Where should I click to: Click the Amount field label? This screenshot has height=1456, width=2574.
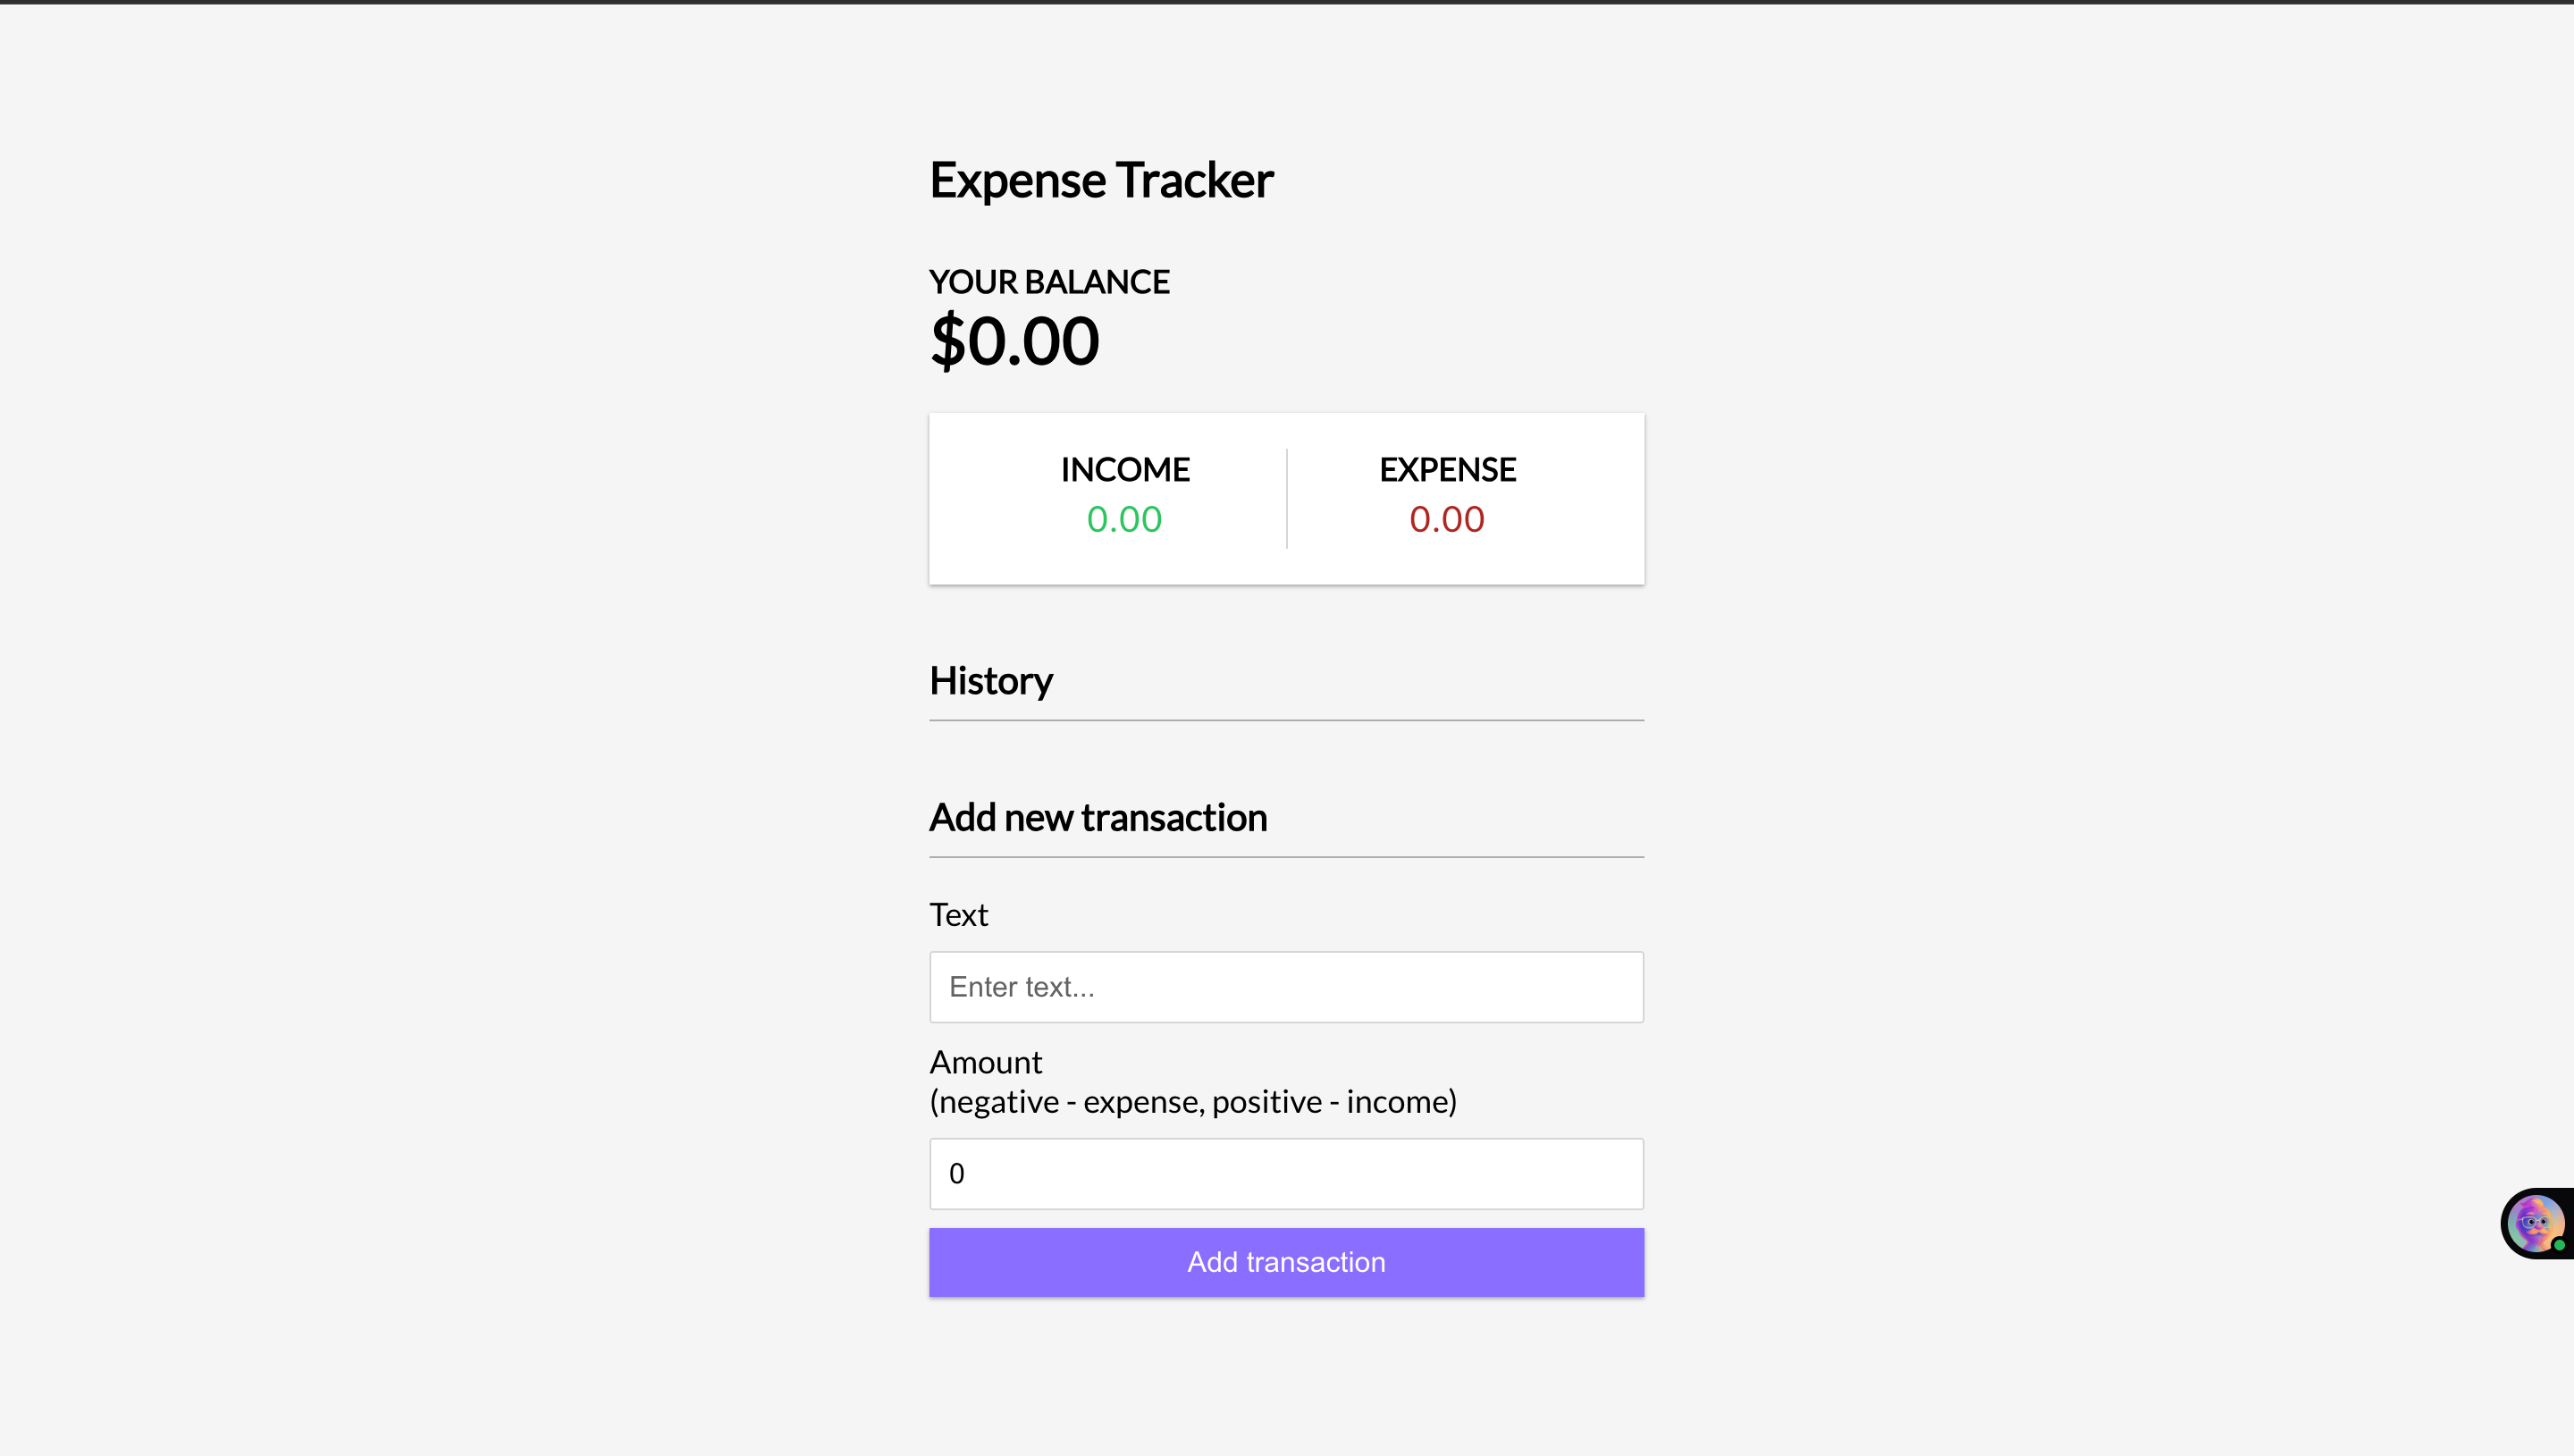[x=986, y=1062]
